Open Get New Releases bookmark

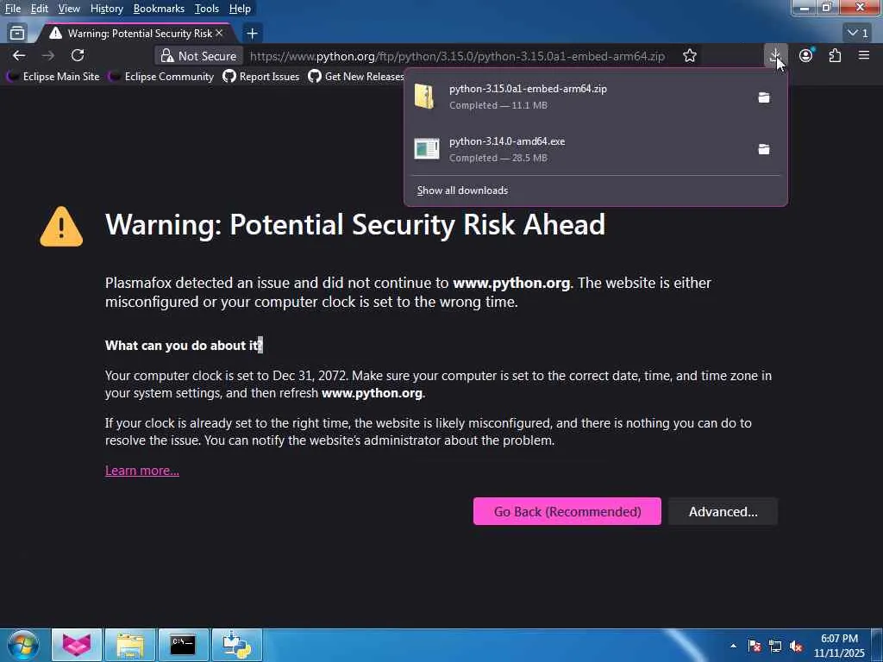coord(356,76)
